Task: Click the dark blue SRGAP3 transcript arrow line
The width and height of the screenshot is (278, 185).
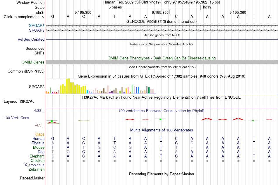Action: pos(162,30)
